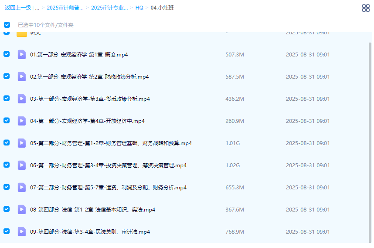Click video icon of 06 投资决策管理 file
Image resolution: width=374 pixels, height=248 pixels.
(22, 165)
